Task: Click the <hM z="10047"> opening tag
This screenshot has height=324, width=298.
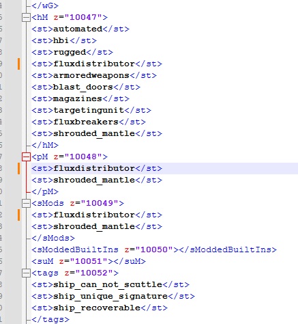Action: 70,17
